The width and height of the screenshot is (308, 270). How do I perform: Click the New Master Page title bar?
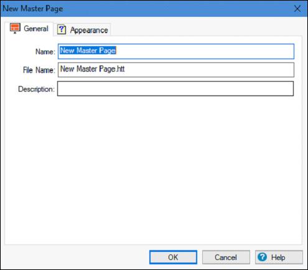tap(145, 9)
